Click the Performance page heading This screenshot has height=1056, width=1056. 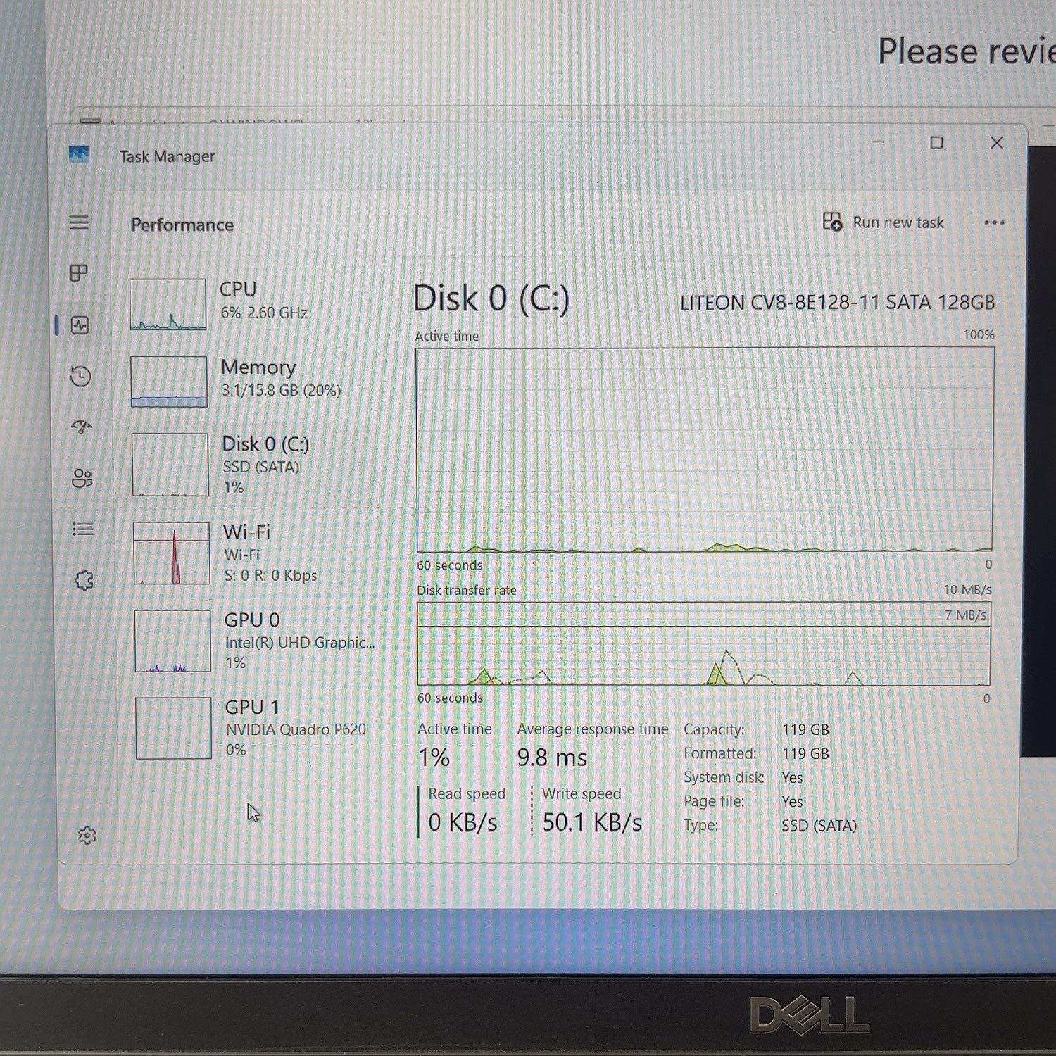182,225
